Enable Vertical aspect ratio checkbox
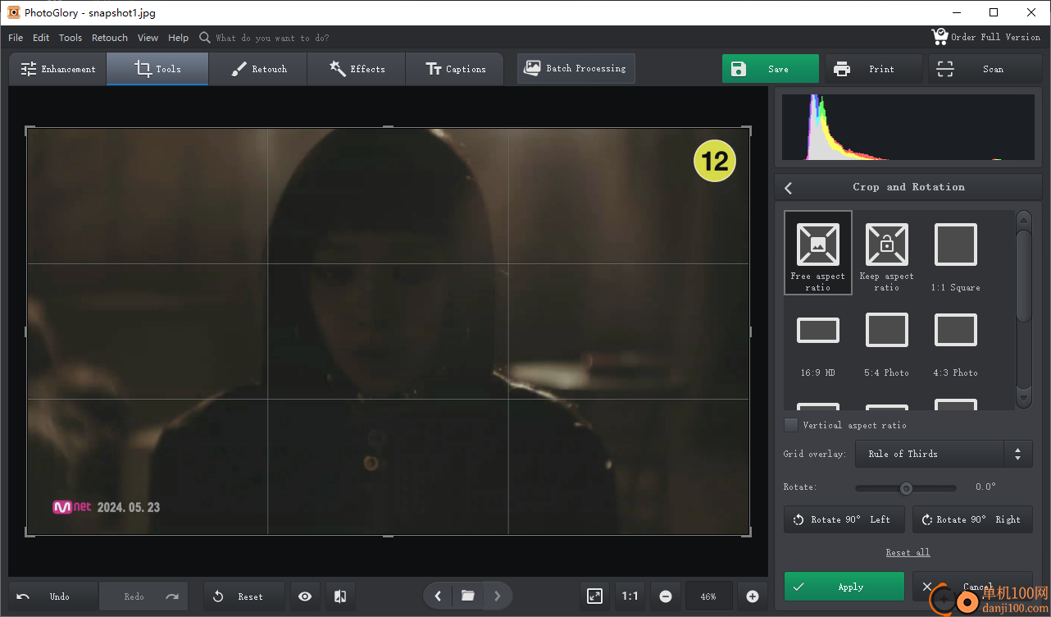 tap(791, 425)
